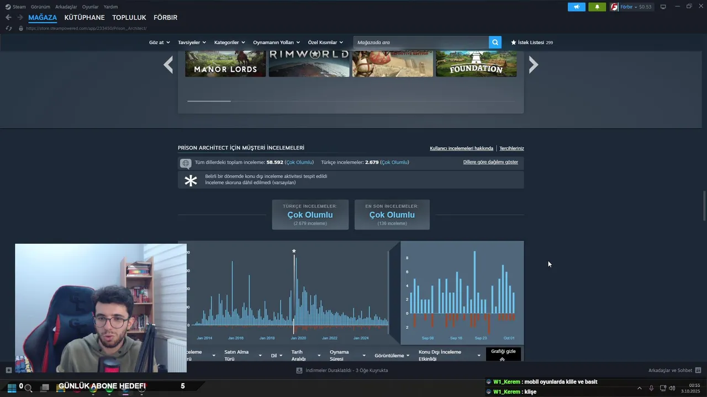Click the off-topic review asterisk icon
Viewport: 707px width, 397px height.
(x=191, y=180)
